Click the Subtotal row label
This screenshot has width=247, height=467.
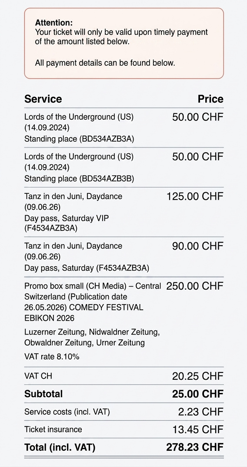pos(43,394)
